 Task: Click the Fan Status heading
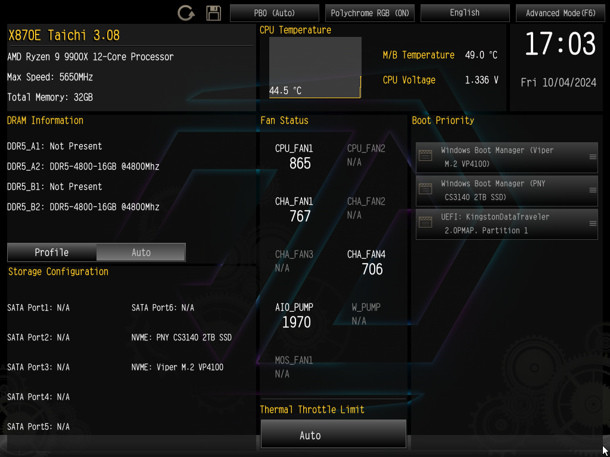(x=284, y=120)
